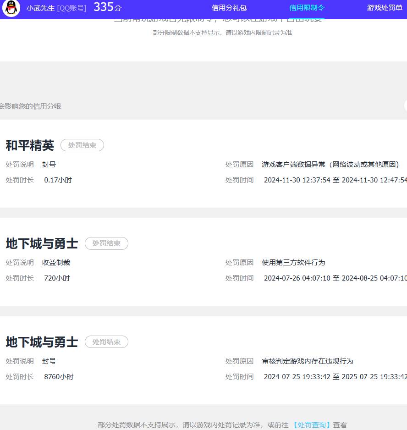
Task: Select the highlighted 信用限制令 tab
Action: 307,8
